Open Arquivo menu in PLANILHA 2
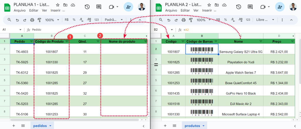 click(x=171, y=10)
